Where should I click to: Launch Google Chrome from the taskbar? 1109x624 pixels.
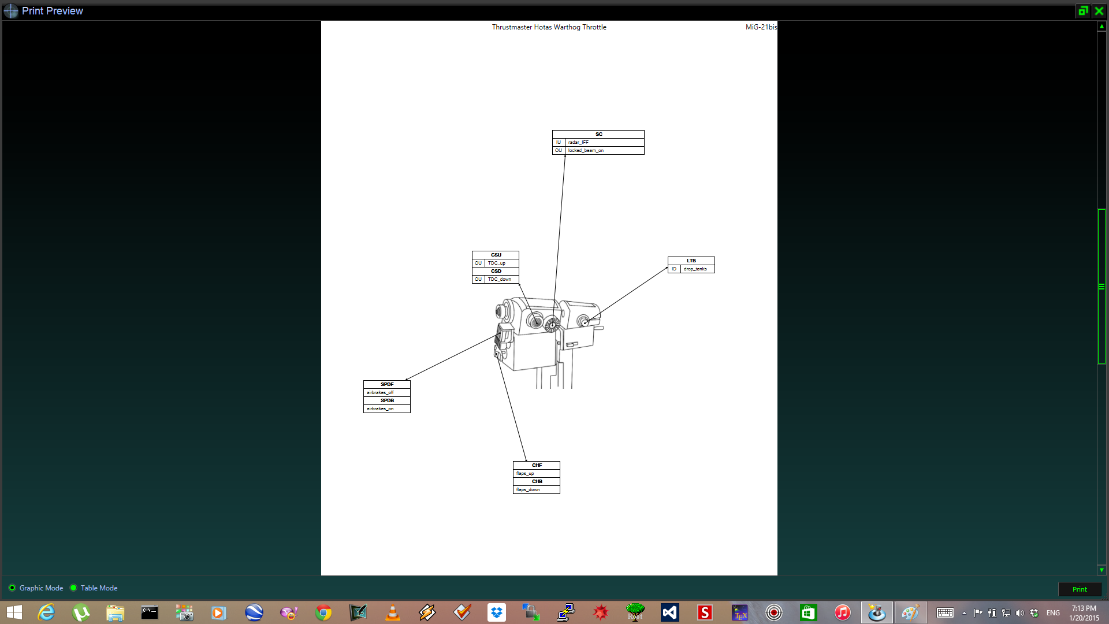click(x=323, y=612)
